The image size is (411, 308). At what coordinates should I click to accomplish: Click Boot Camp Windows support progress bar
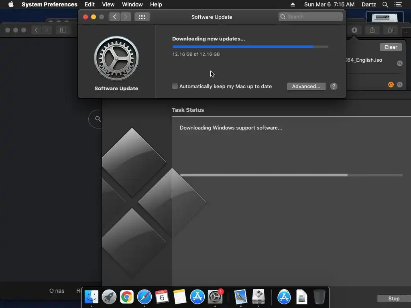(x=291, y=175)
